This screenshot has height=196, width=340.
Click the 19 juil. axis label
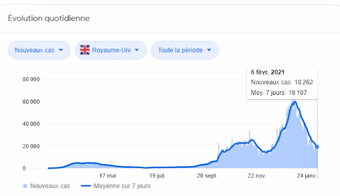(x=157, y=176)
